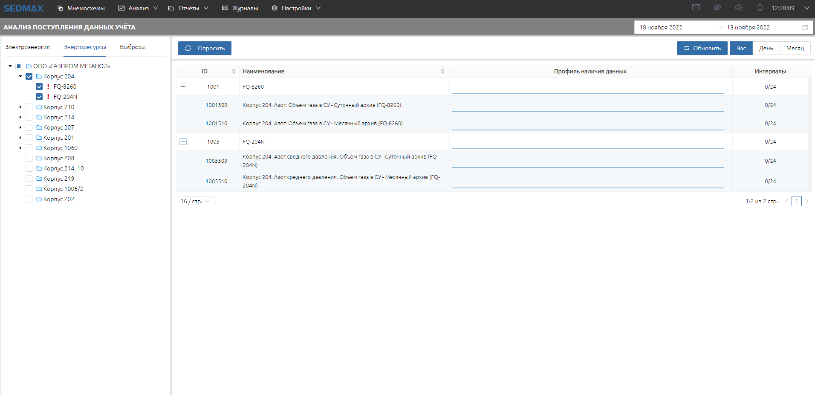Open the notifications bell icon
The height and width of the screenshot is (395, 815).
[760, 8]
